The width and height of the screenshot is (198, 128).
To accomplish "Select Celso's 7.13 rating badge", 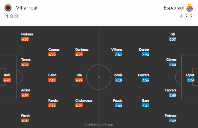I will coord(52,80).
